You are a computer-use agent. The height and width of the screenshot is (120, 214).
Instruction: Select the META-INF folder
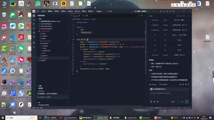point(47,51)
